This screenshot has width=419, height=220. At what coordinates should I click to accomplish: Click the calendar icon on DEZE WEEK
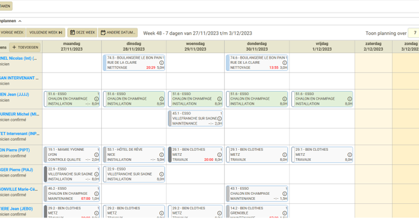coord(73,32)
